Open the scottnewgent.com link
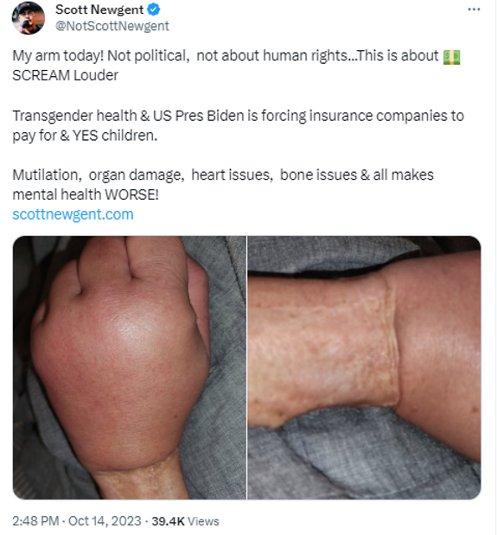This screenshot has width=497, height=535. click(x=73, y=214)
